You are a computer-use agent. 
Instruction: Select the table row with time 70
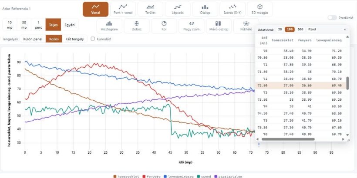(x=300, y=51)
